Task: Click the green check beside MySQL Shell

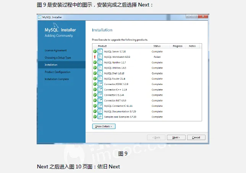Action: (95, 73)
